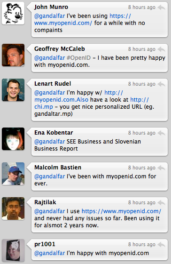Screen dimensions: 171x264
Task: Click pr1001's avatar image
Action: tap(13, 250)
